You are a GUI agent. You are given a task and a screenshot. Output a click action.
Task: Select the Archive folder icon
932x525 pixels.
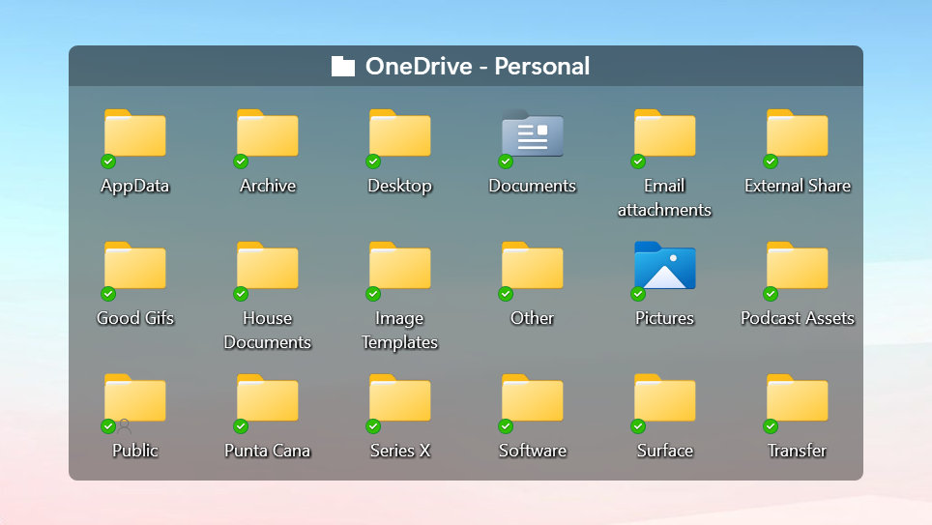(268, 134)
